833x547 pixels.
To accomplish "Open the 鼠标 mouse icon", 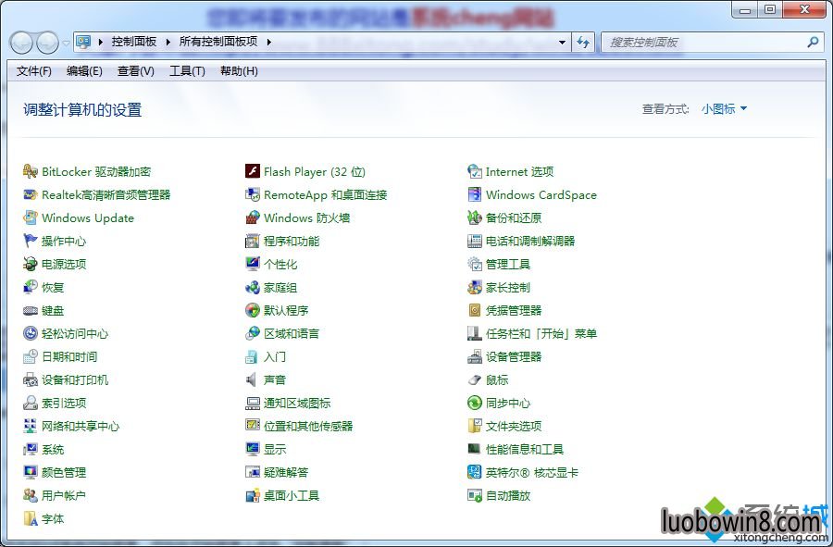I will 475,379.
